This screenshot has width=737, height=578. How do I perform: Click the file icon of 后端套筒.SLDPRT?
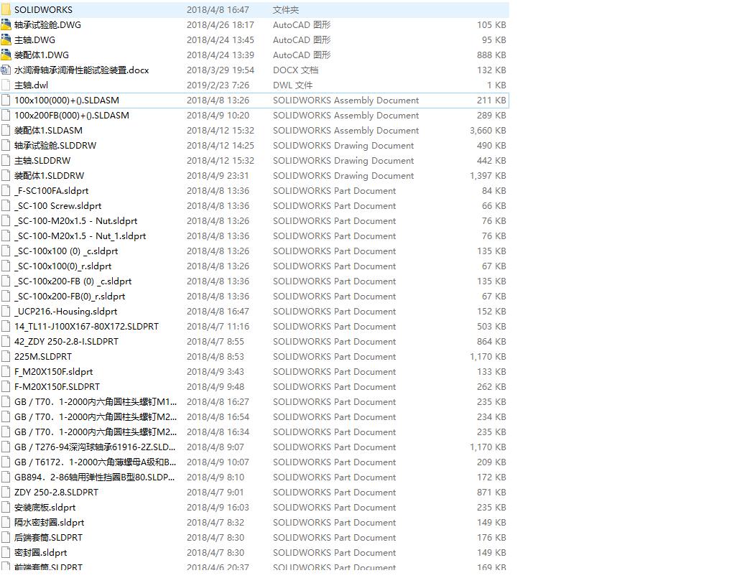6,537
